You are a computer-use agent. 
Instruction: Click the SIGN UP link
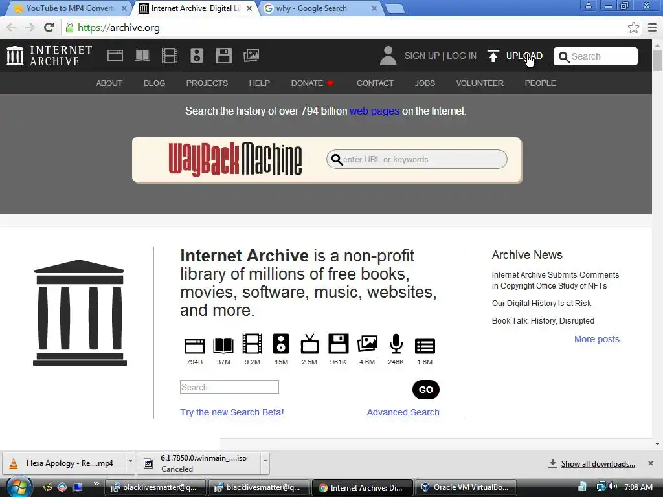pos(421,56)
